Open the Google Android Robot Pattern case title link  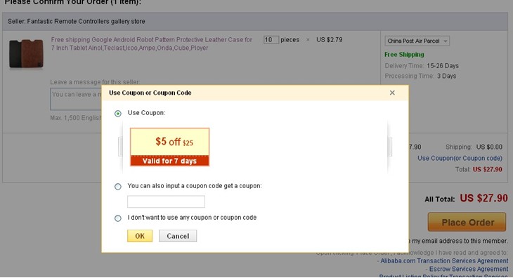(152, 44)
